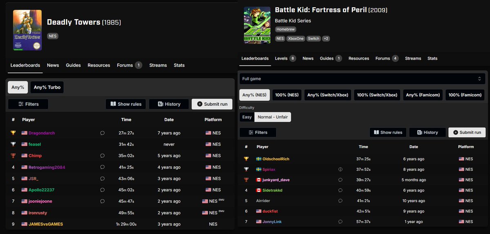The height and width of the screenshot is (234, 490).
Task: Select 100% (Switch/Xbox) category
Action: [377, 95]
